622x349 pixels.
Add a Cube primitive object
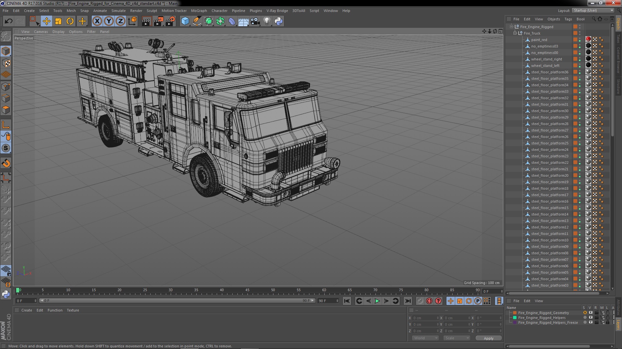[185, 21]
